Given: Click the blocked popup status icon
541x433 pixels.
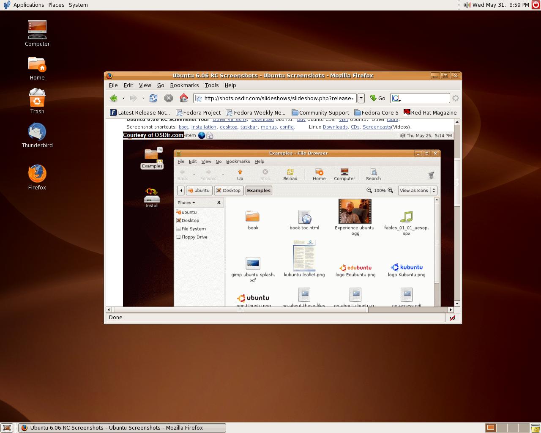Looking at the screenshot, I should click(453, 318).
